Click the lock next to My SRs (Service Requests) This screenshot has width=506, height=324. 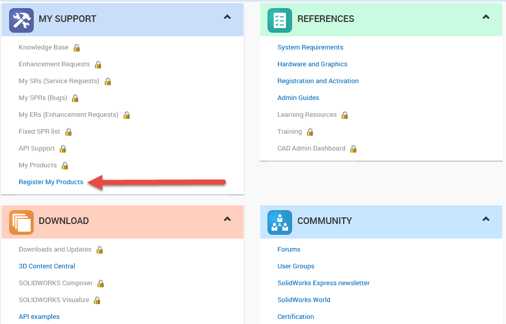108,81
